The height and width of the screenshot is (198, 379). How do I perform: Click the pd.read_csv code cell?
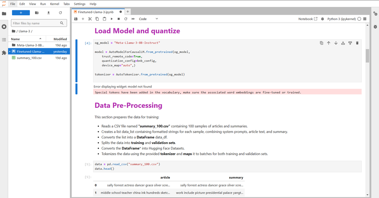227,167
